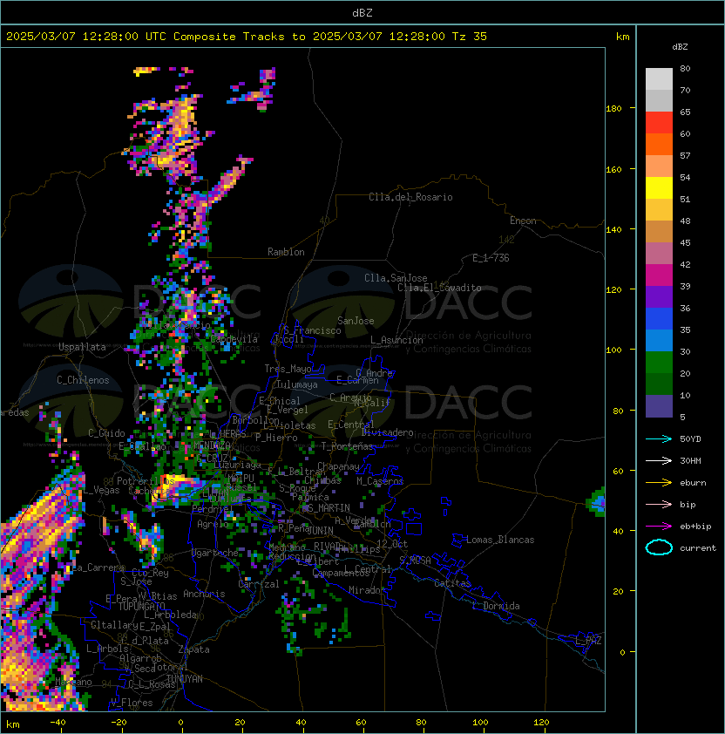The image size is (725, 734).
Task: Select the 'Lomas_Blancas' place label
Action: pyautogui.click(x=500, y=540)
